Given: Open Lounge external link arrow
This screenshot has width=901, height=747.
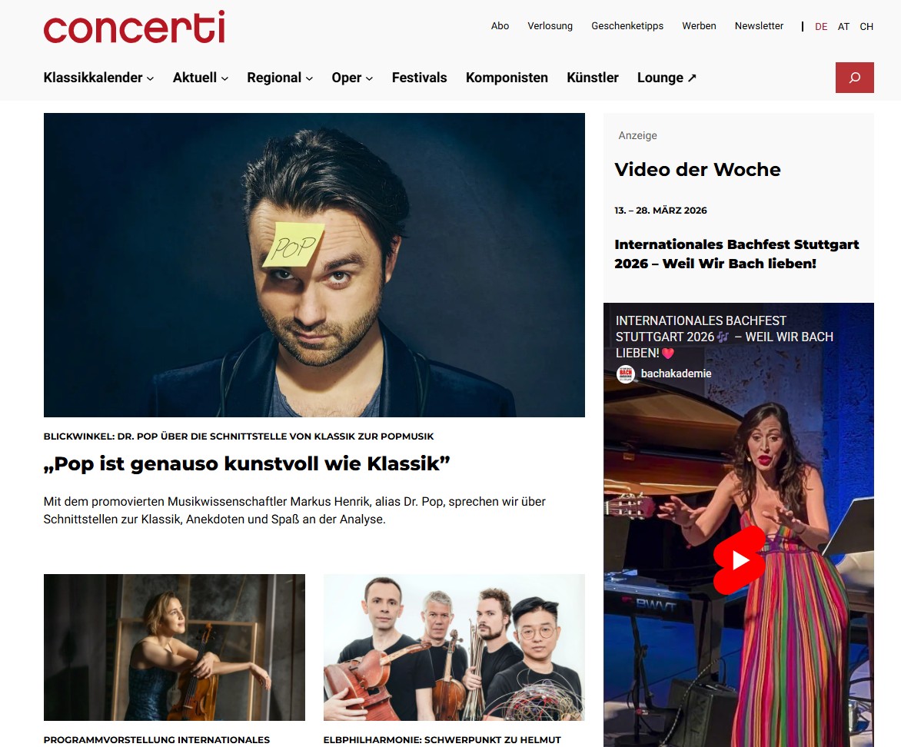Looking at the screenshot, I should [x=692, y=78].
